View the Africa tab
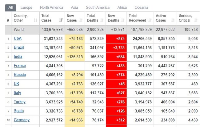 pyautogui.click(x=122, y=7)
